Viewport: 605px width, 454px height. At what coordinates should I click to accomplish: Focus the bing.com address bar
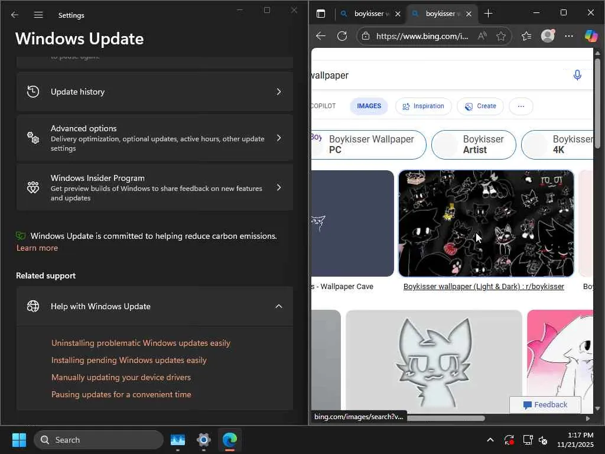point(422,36)
